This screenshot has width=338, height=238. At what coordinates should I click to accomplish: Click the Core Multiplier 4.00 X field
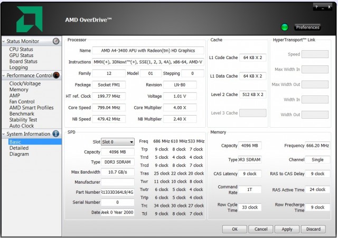(x=180, y=108)
